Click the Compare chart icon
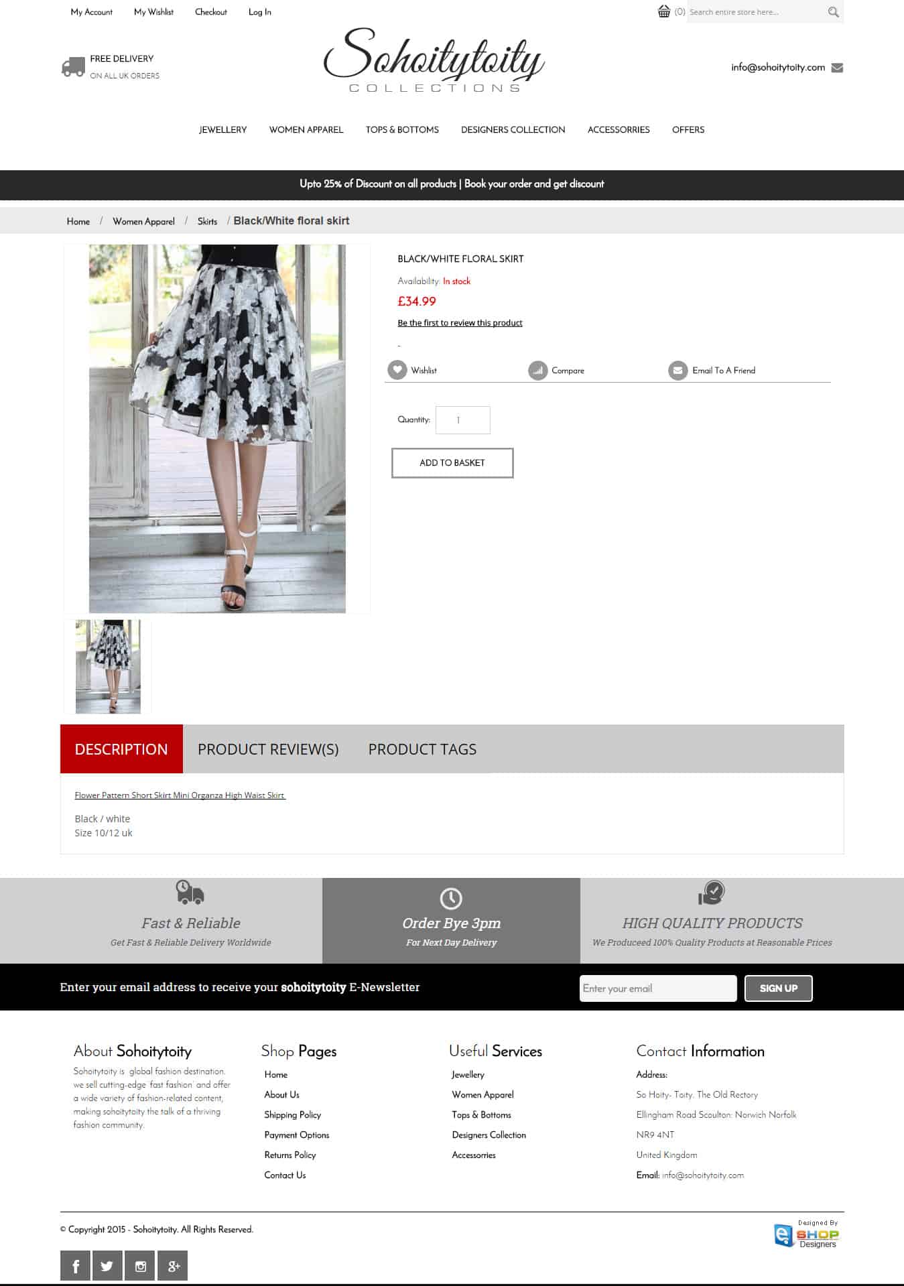Image resolution: width=904 pixels, height=1286 pixels. [x=537, y=370]
